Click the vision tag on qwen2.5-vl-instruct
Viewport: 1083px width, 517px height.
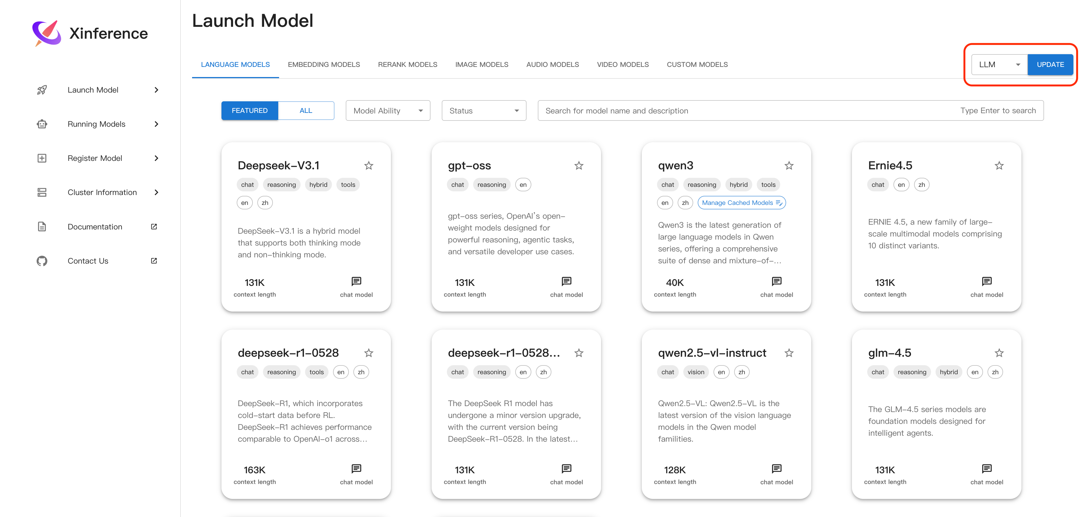tap(695, 372)
